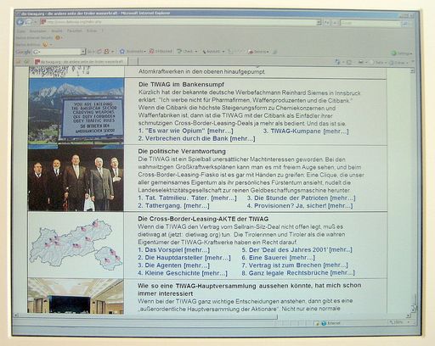Open Google toolbar Settings

point(401,53)
